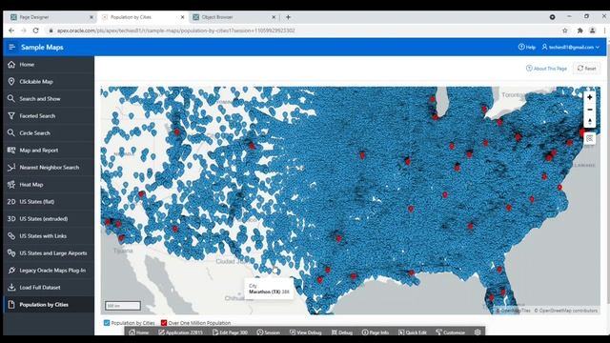Click Debug in developer toolbar
This screenshot has height=343, width=610.
(x=342, y=333)
